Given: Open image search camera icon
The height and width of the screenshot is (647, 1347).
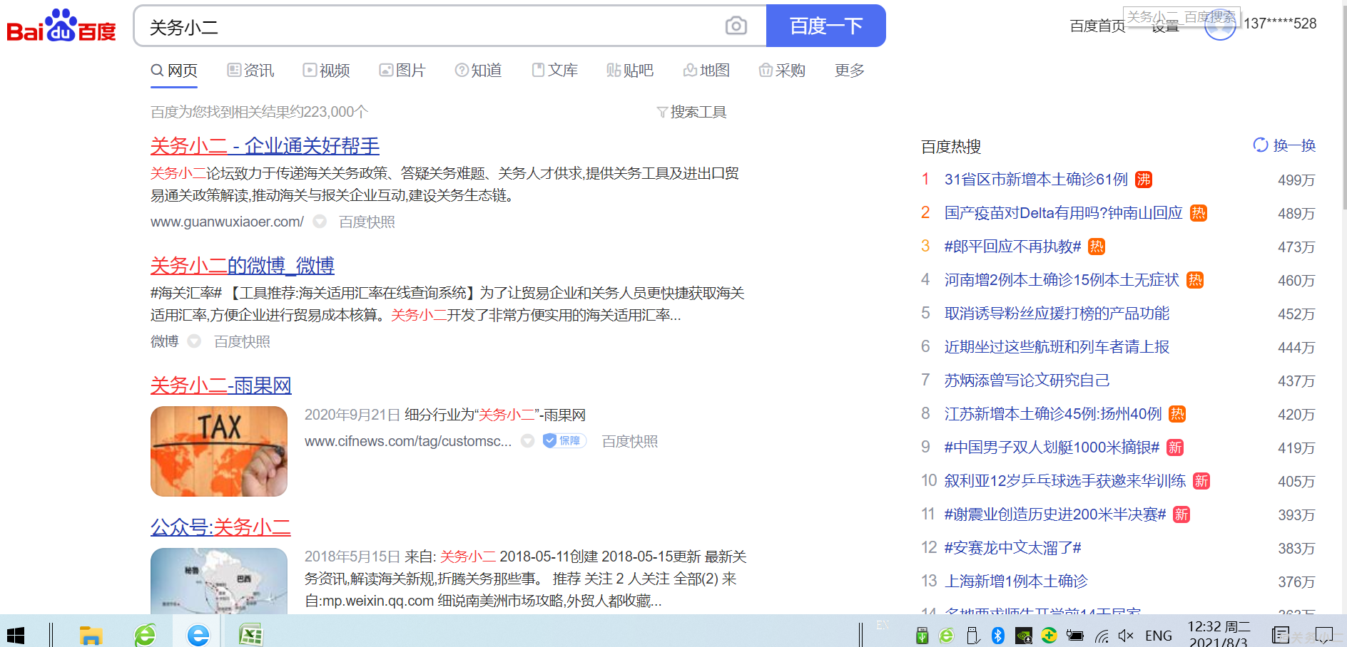Looking at the screenshot, I should click(x=736, y=26).
